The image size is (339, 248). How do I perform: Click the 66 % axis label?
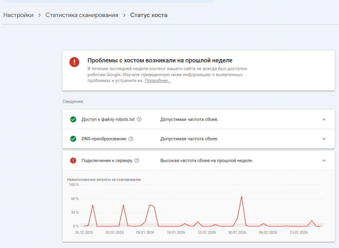pyautogui.click(x=75, y=199)
